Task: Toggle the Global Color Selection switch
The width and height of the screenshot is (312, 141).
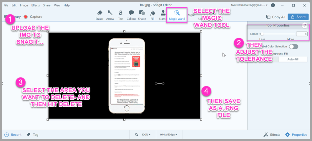Action: coord(294,47)
